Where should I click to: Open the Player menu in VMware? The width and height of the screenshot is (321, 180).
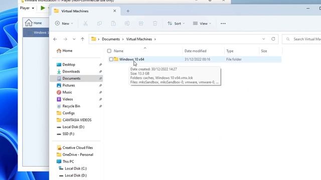tap(27, 8)
